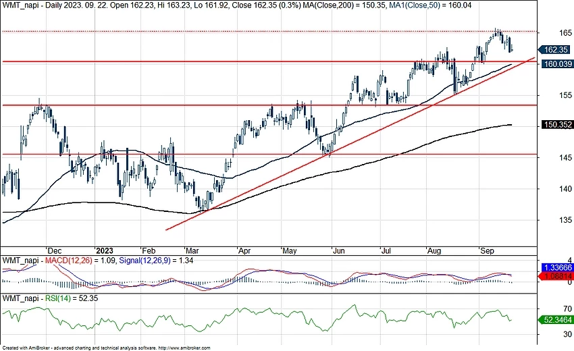This screenshot has height=351, width=574.
Task: Click the 160.039 moving average price tag
Action: pyautogui.click(x=557, y=64)
